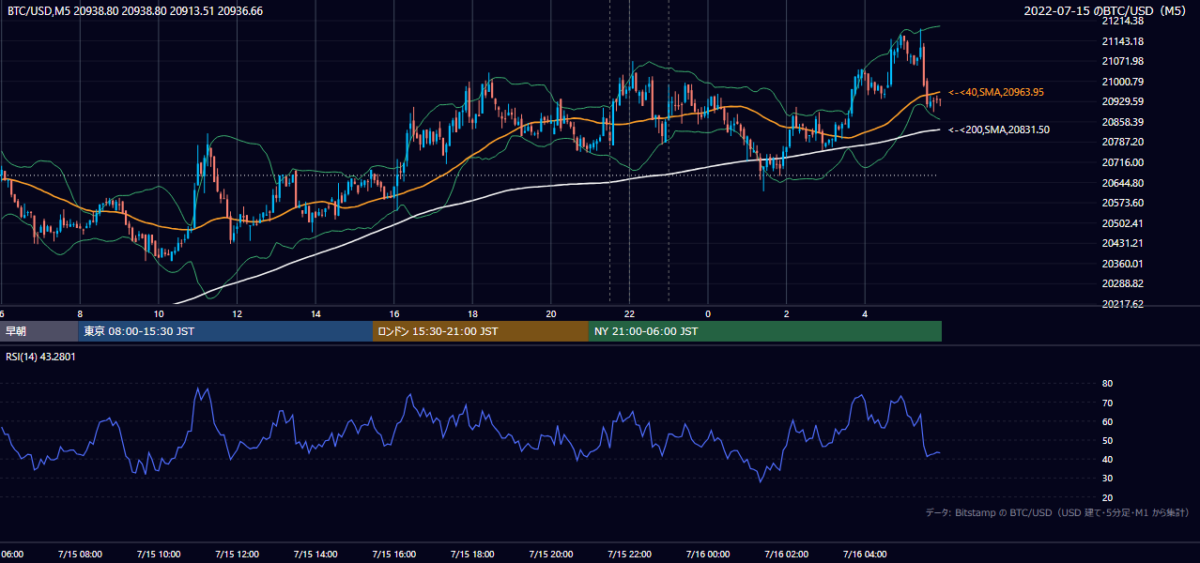This screenshot has height=563, width=1200.
Task: Click the 7/15 16:00 time axis label
Action: point(393,555)
